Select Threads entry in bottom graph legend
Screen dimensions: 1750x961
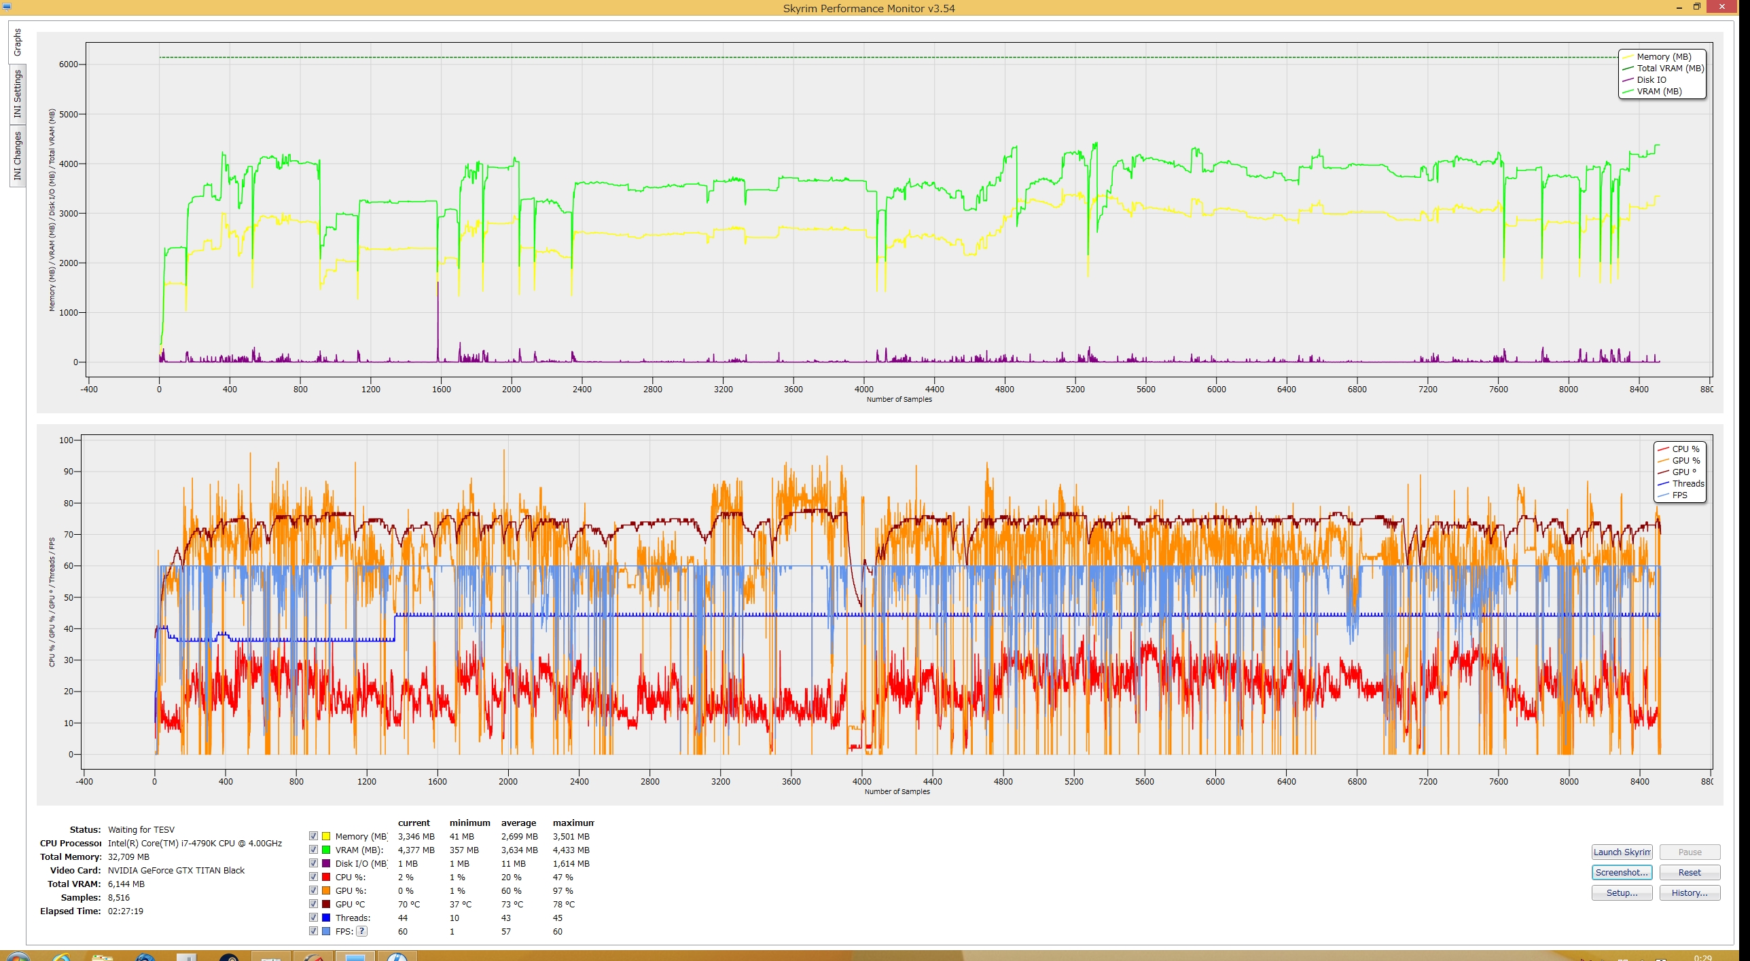1681,483
